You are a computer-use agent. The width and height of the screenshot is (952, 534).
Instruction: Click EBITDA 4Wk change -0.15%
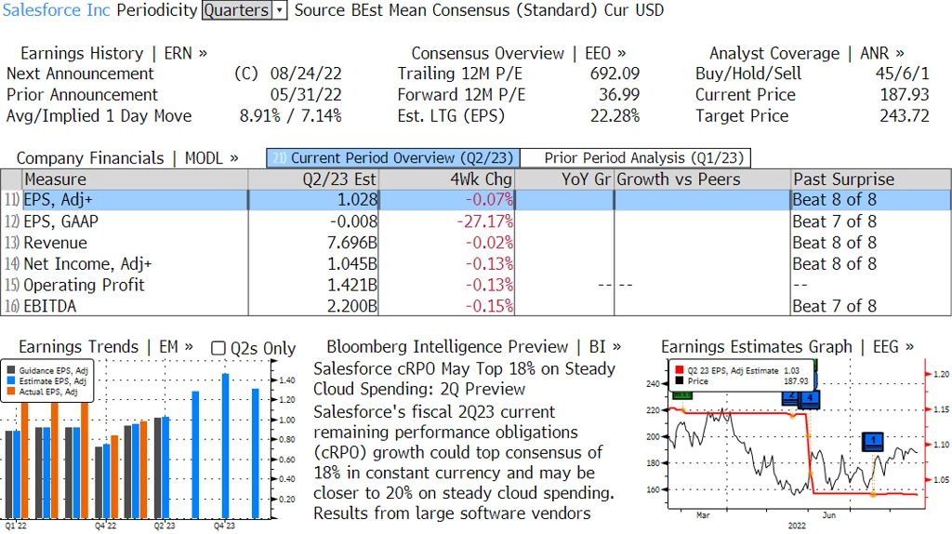(489, 305)
